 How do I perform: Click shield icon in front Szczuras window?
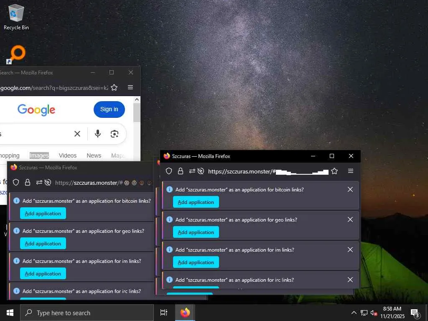[x=169, y=171]
